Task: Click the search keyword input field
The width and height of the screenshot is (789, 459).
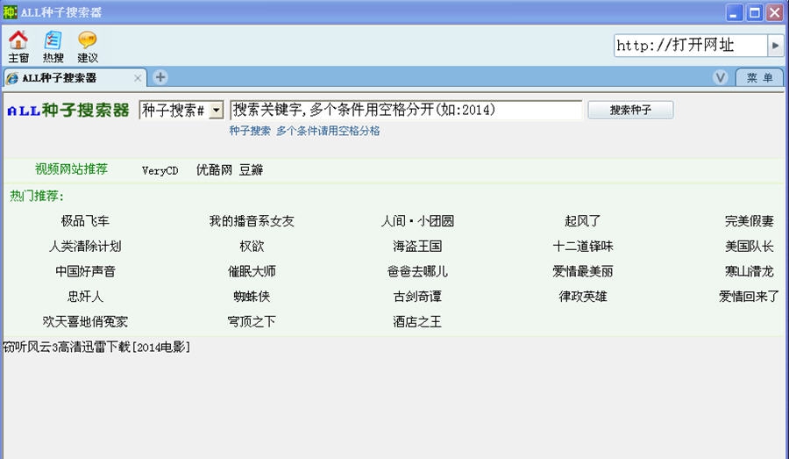Action: [406, 110]
